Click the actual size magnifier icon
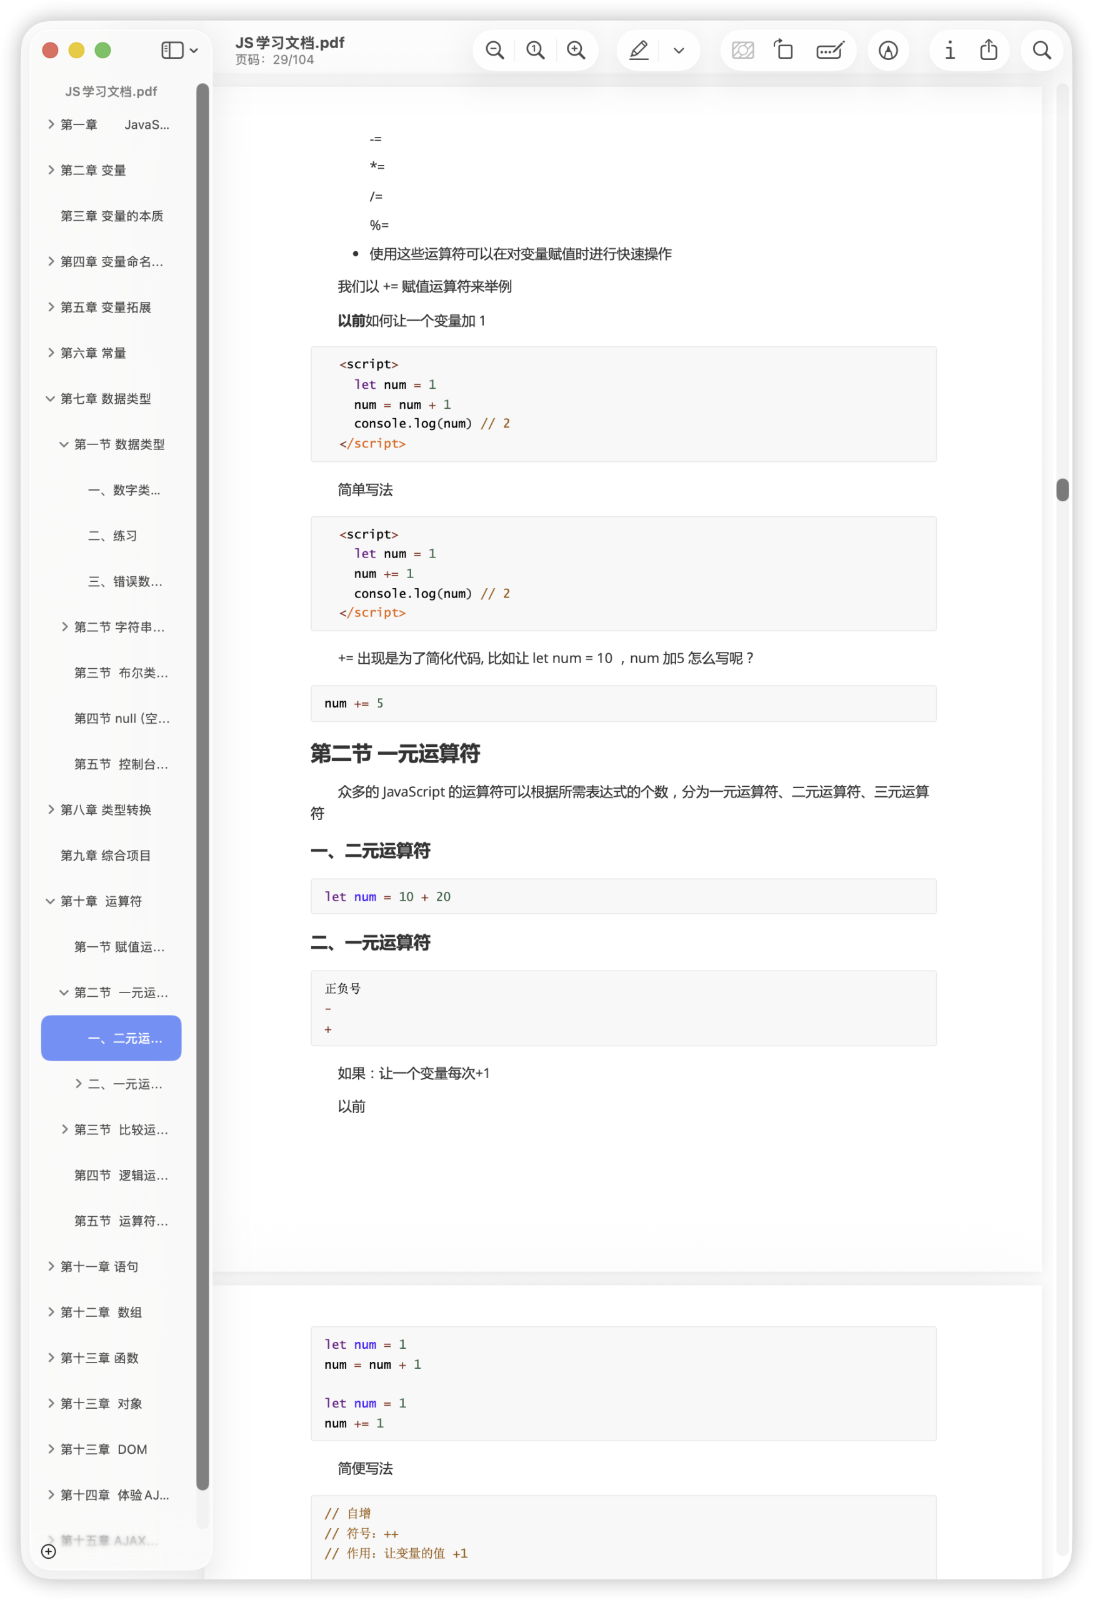 click(x=536, y=49)
